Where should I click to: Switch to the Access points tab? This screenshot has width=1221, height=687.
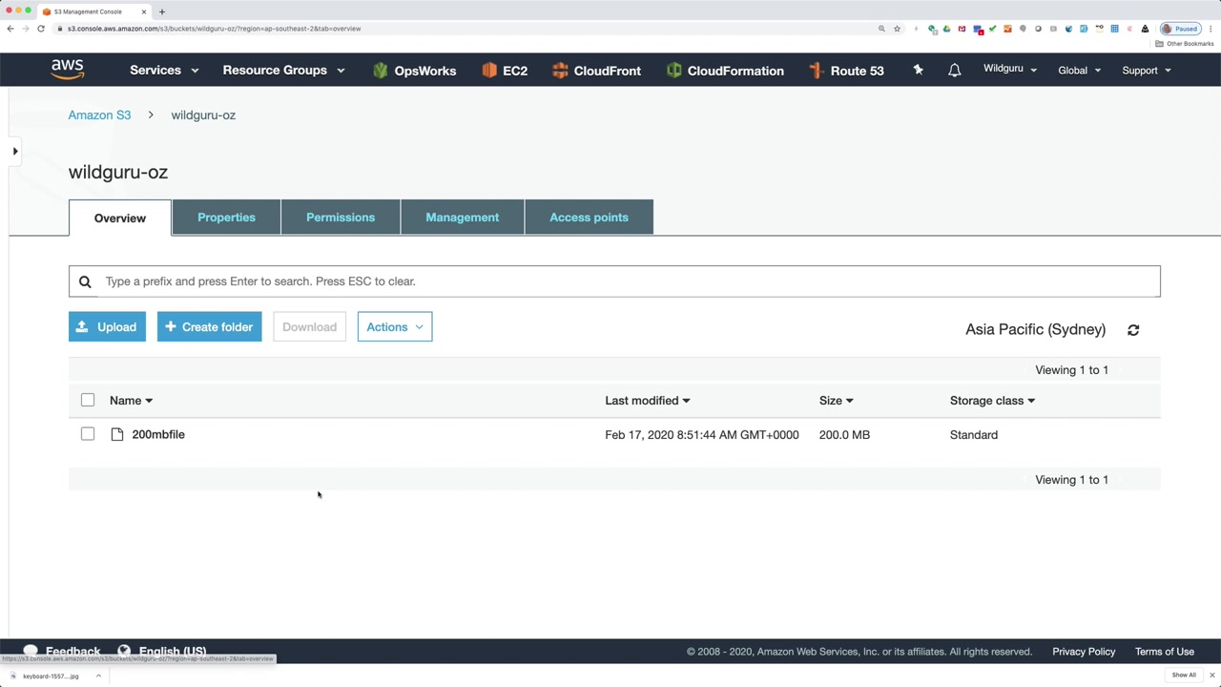click(x=589, y=218)
